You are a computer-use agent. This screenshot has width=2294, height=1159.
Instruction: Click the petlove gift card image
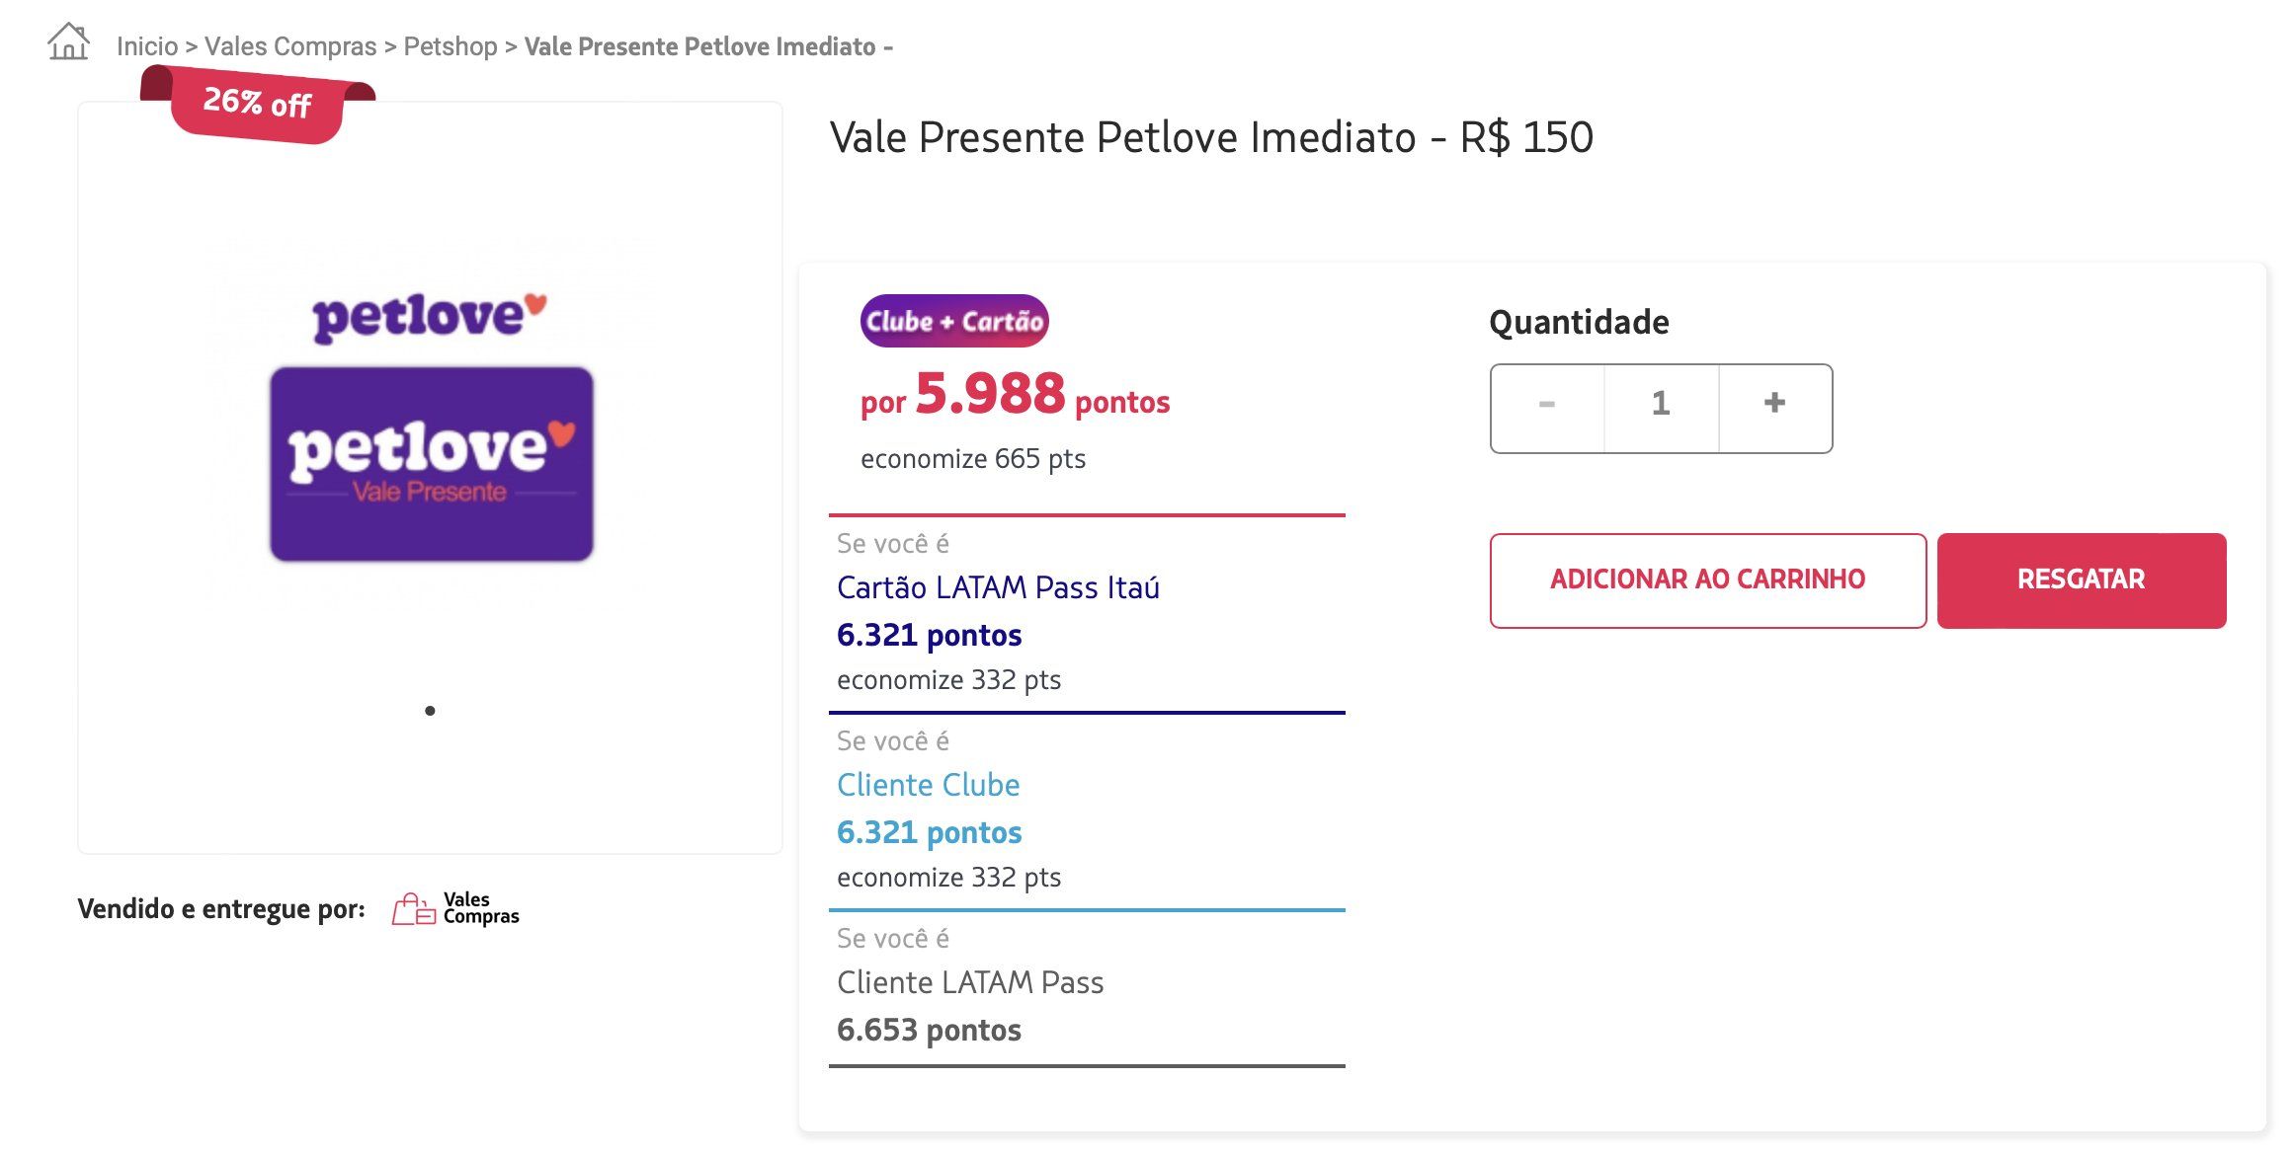(432, 464)
